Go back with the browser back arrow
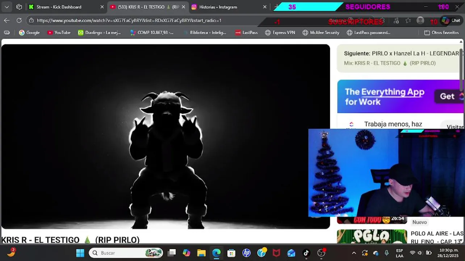Screen dimensions: 465x261 click(x=7, y=21)
